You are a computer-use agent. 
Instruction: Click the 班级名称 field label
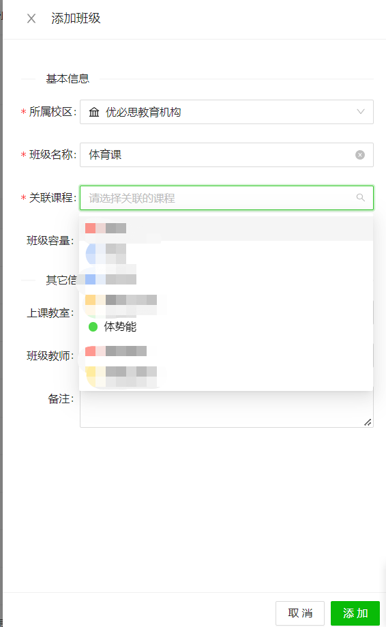point(51,155)
